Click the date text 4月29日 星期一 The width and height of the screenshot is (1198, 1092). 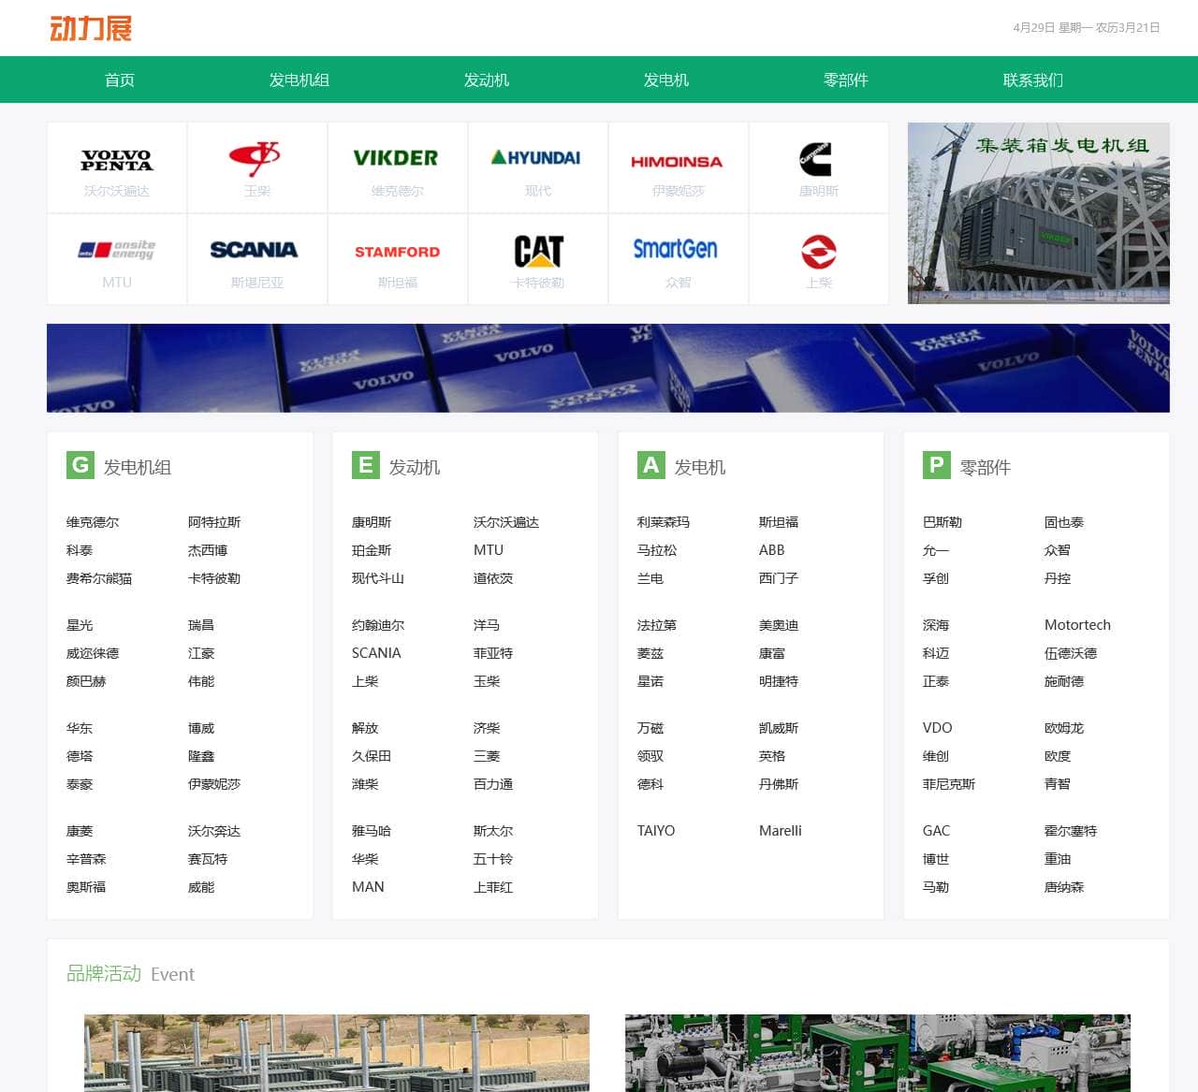1052,28
